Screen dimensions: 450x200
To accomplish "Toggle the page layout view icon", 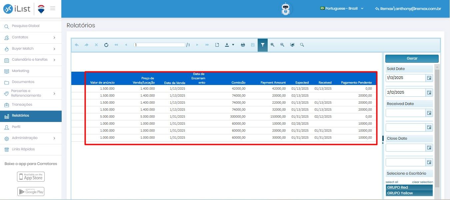I will [x=217, y=45].
